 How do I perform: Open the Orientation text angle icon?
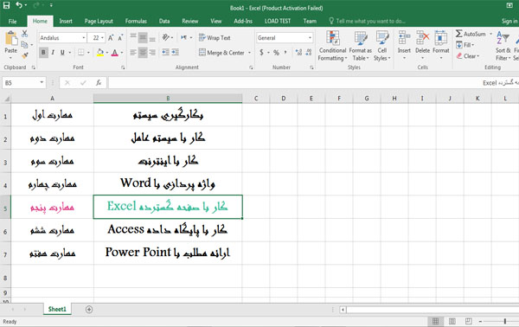pyautogui.click(x=165, y=37)
